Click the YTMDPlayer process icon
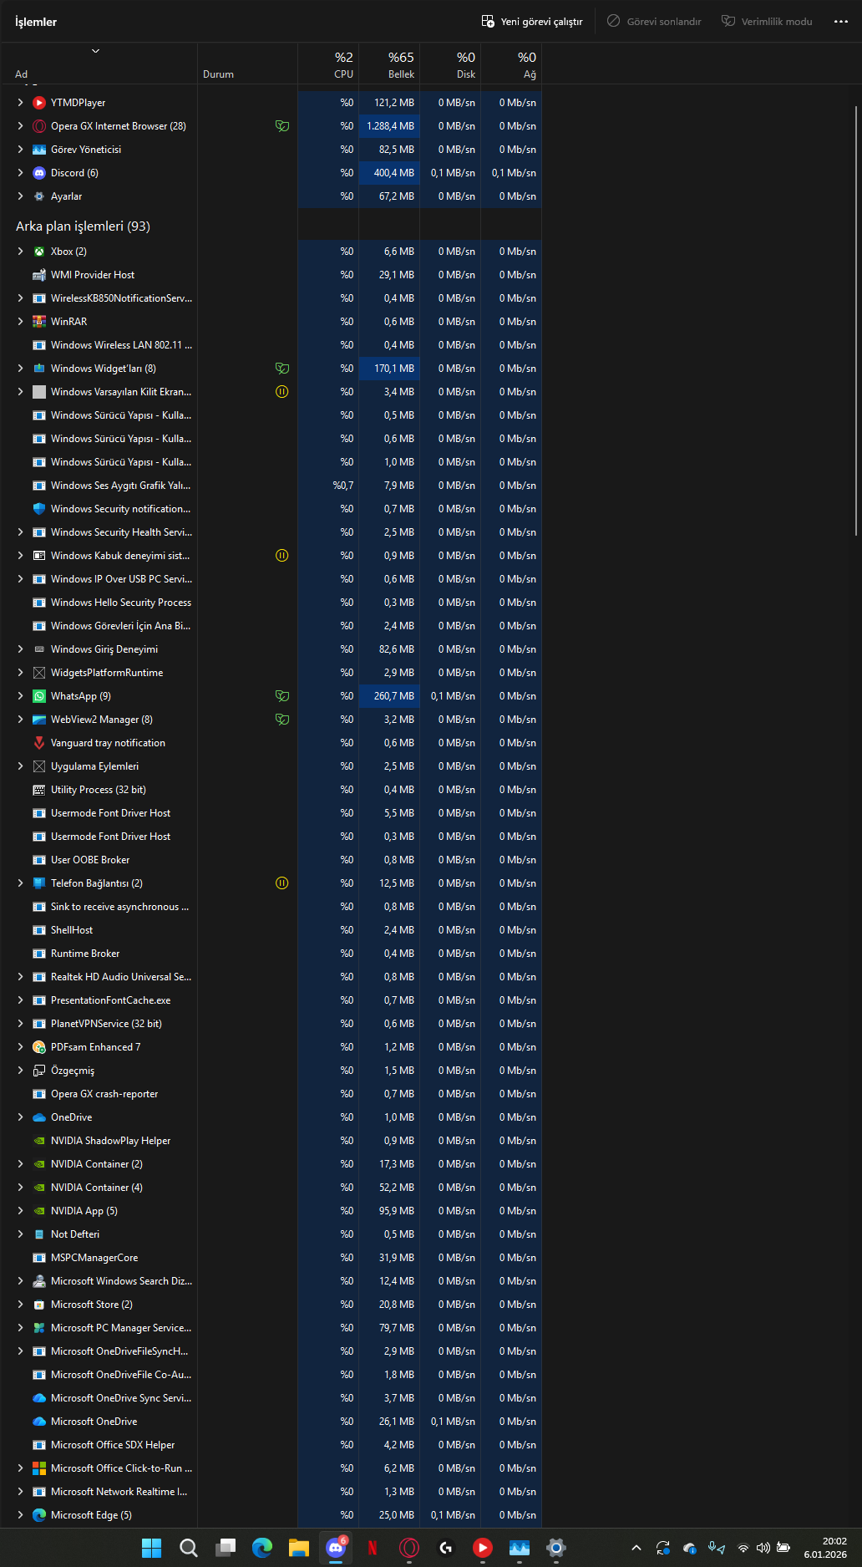This screenshot has height=1567, width=862. (x=39, y=103)
